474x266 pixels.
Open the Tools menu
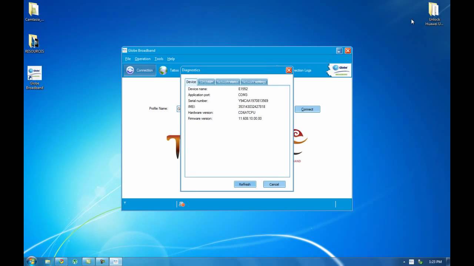coord(159,59)
